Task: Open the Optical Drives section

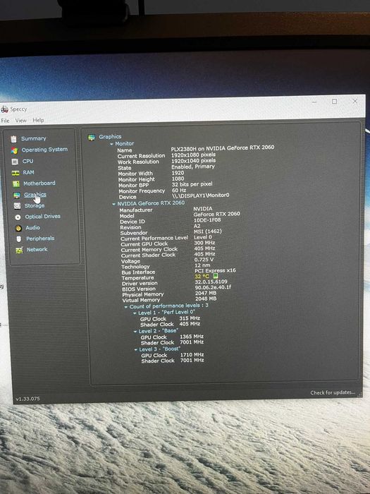Action: click(x=43, y=217)
